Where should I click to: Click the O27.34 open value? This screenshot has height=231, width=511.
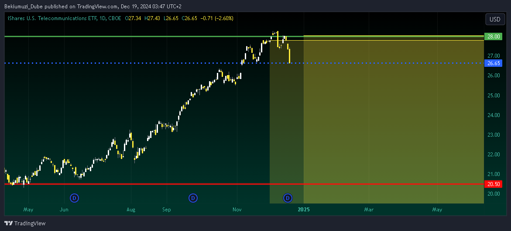(133, 18)
